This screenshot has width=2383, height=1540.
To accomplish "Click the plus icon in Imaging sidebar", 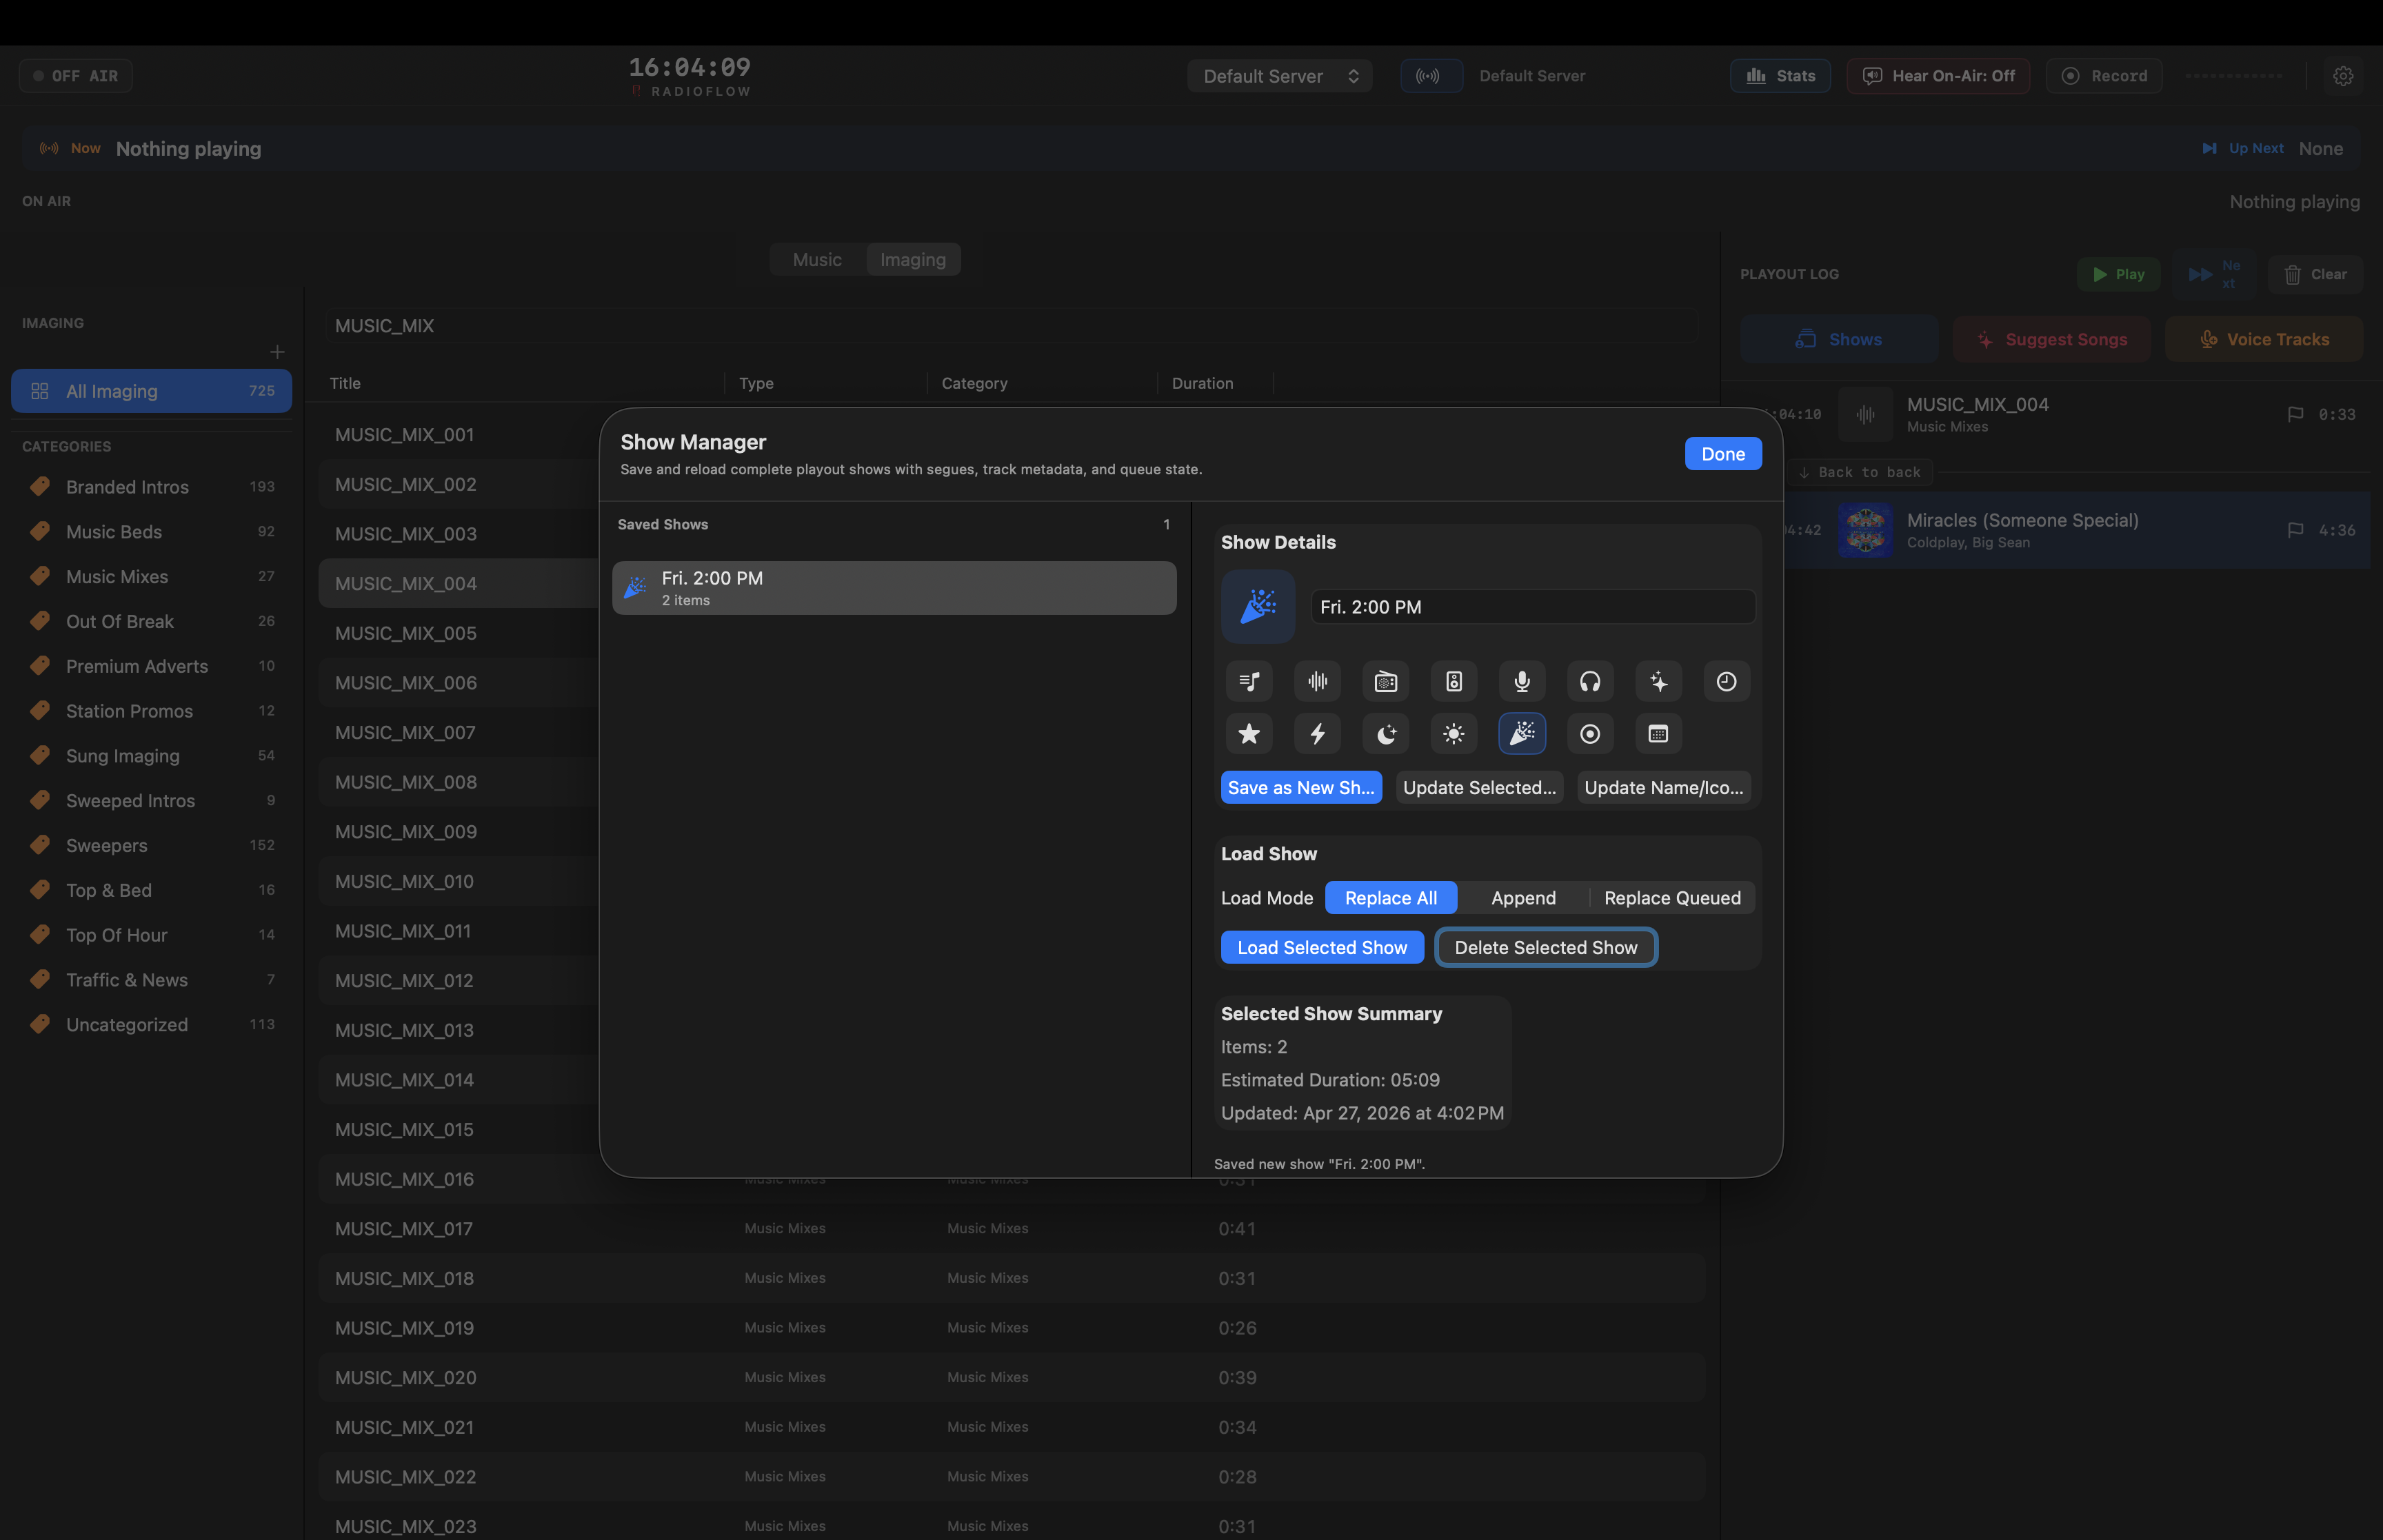I will pyautogui.click(x=277, y=352).
